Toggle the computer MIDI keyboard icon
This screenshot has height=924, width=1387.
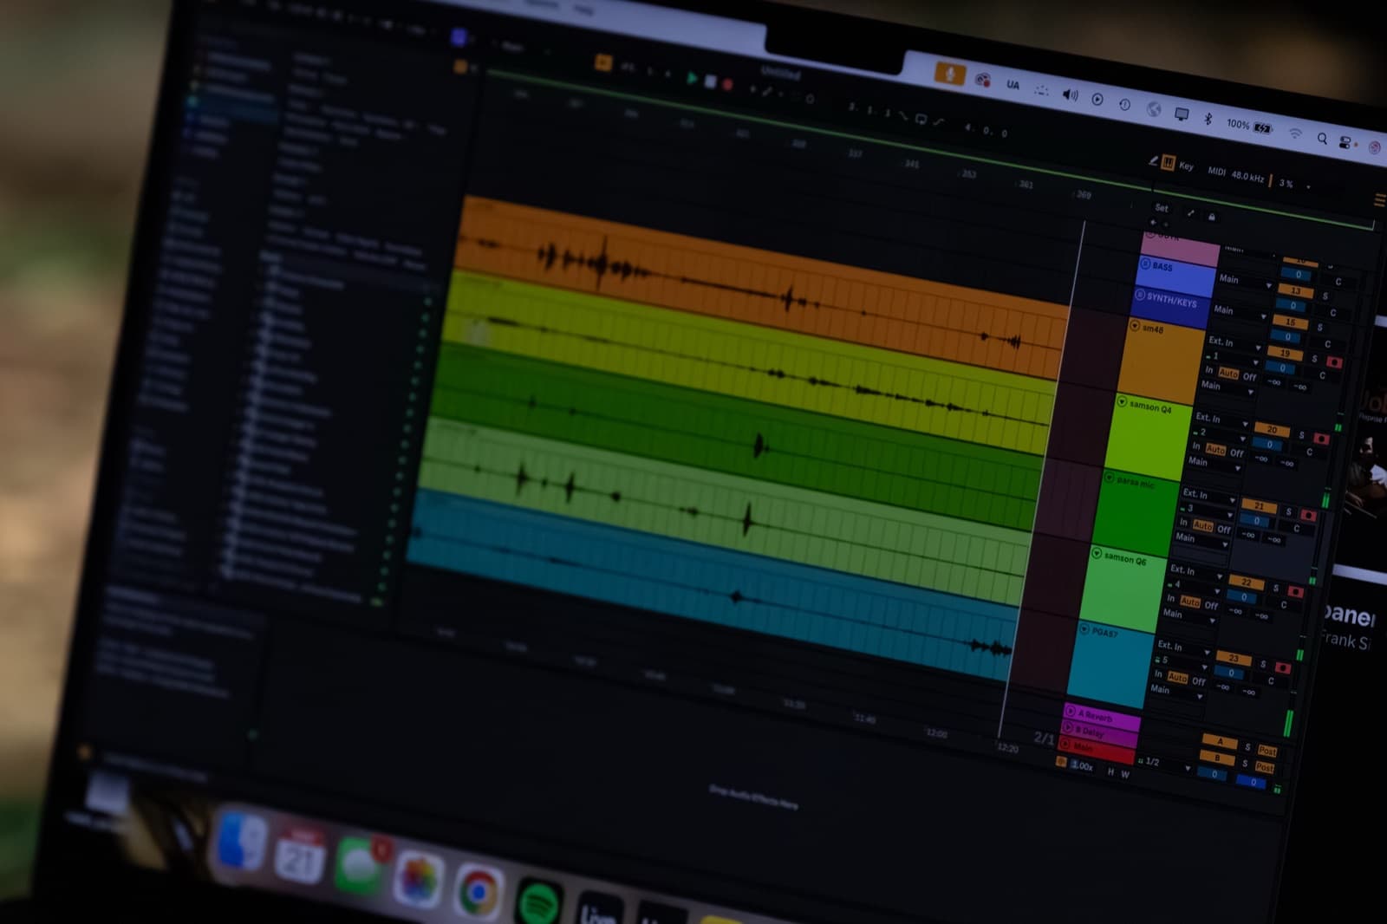point(1168,162)
